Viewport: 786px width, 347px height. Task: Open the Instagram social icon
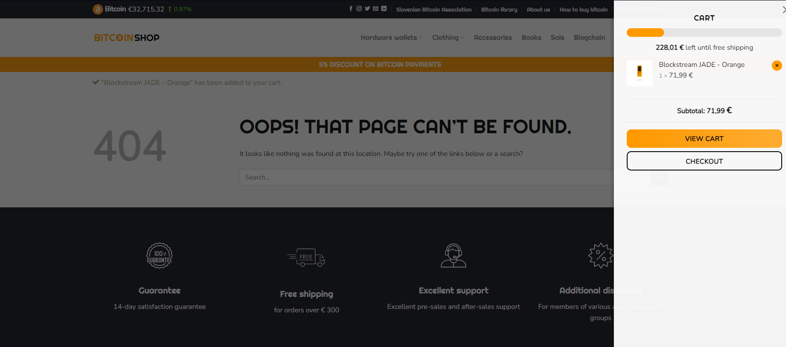359,9
